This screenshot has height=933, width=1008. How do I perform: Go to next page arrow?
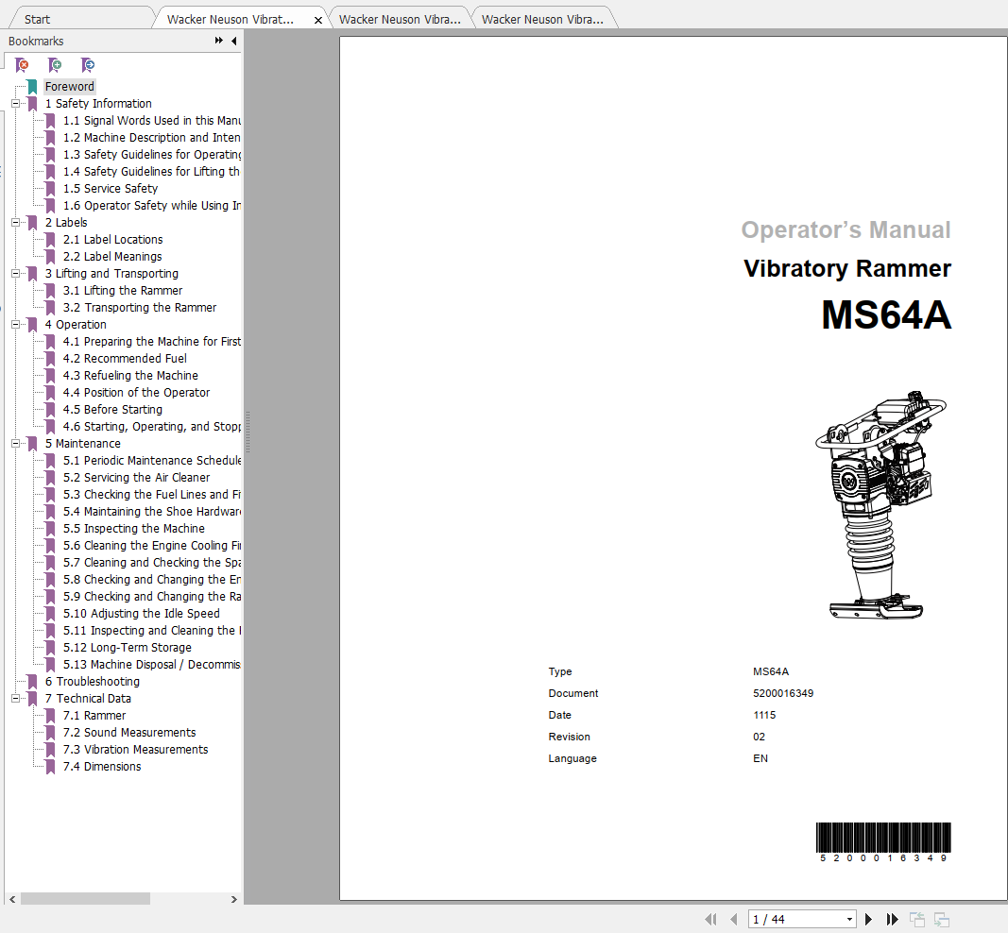coord(868,920)
